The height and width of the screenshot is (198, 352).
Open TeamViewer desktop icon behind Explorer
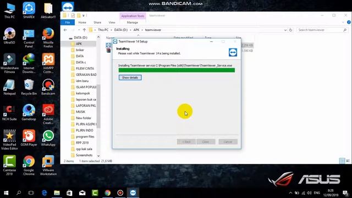tap(68, 7)
